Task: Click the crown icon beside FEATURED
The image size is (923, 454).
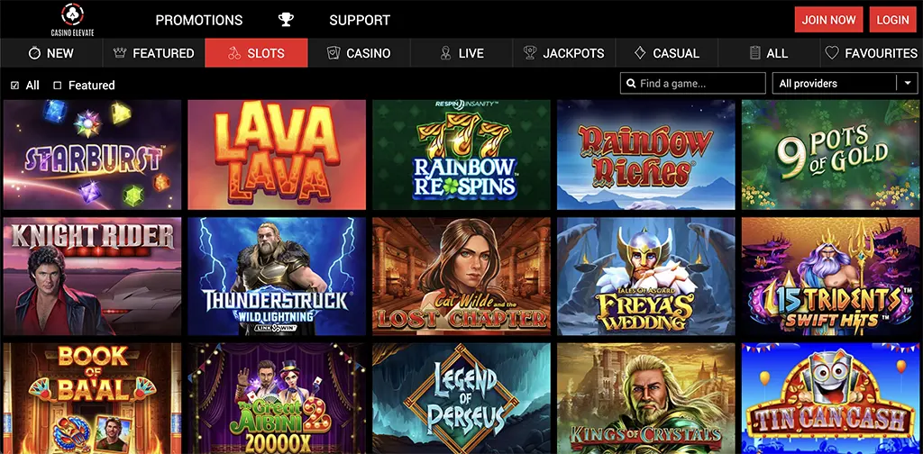Action: pyautogui.click(x=120, y=53)
